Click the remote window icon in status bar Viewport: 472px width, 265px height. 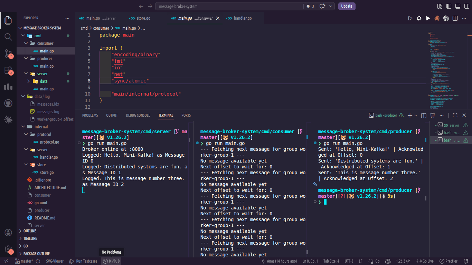(6, 261)
